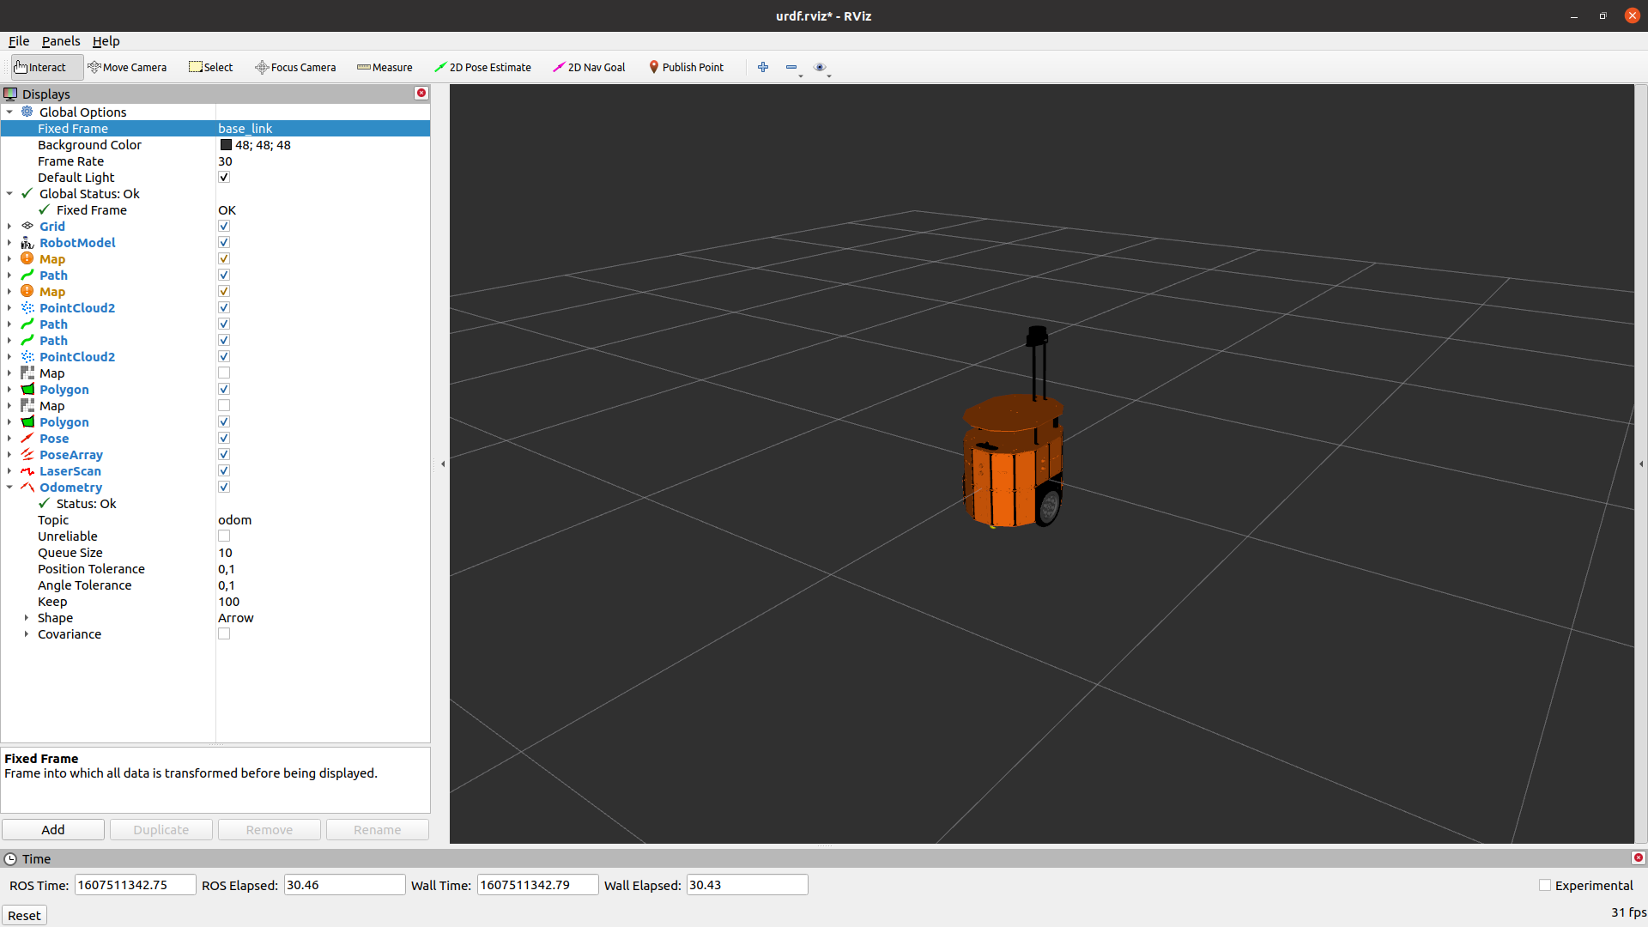Image resolution: width=1648 pixels, height=927 pixels.
Task: Select the 2D Pose Estimate tool
Action: (x=482, y=67)
